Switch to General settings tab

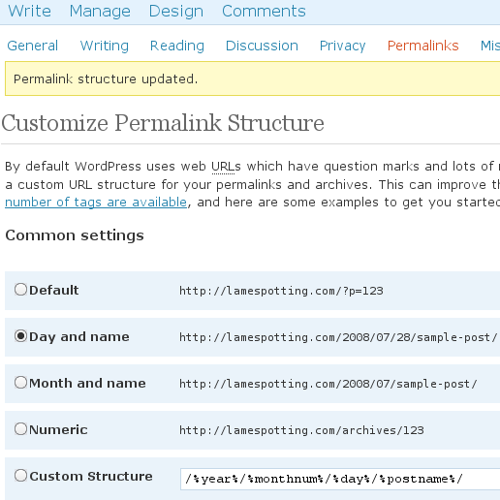pos(33,46)
